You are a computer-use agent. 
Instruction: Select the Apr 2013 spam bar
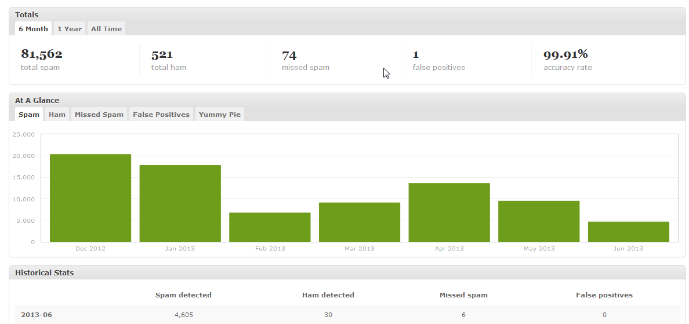[449, 212]
